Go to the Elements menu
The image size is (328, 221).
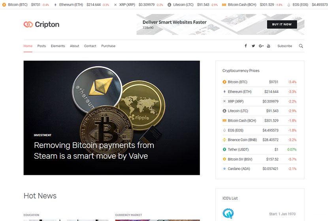click(x=58, y=46)
